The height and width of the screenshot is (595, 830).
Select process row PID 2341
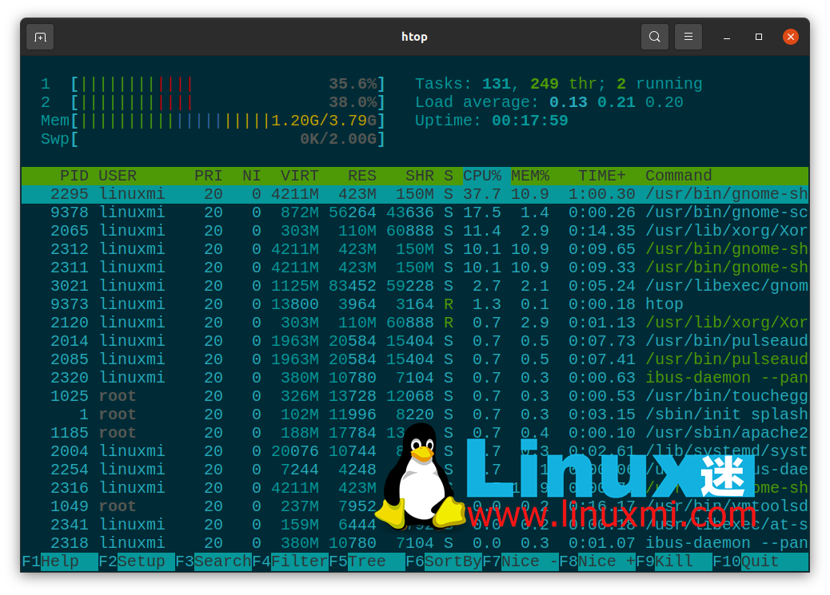click(x=415, y=525)
